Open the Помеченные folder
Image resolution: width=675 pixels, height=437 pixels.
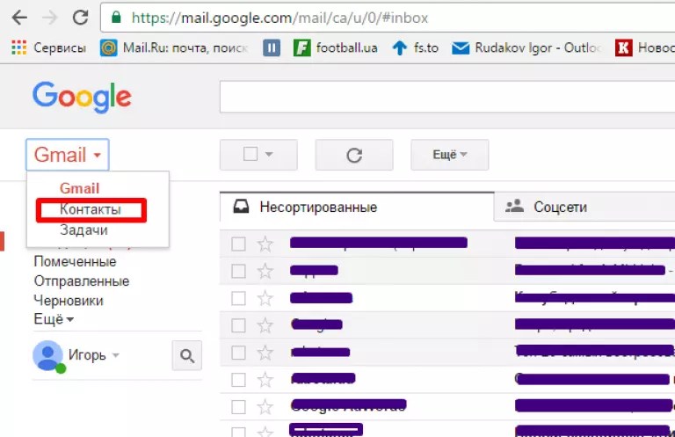click(x=75, y=262)
